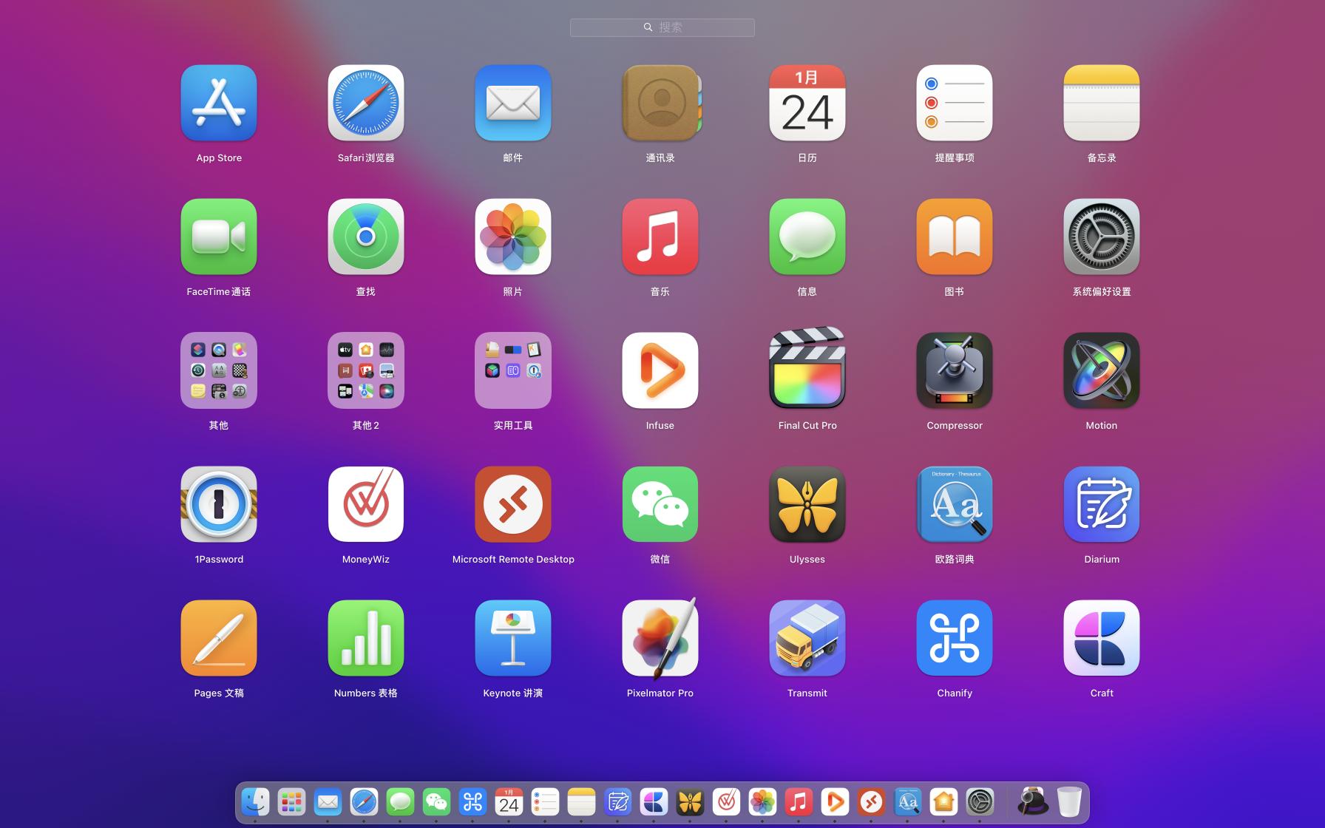Viewport: 1325px width, 828px height.
Task: Launch Pixelmator Pro from Launchpad
Action: 660,638
